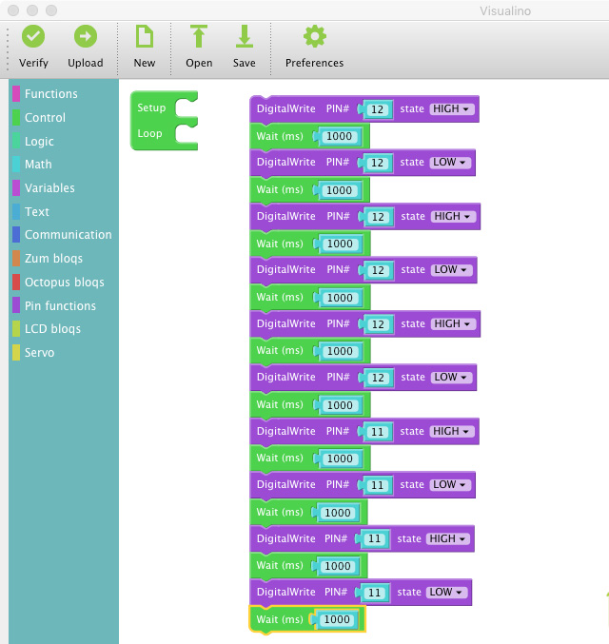Open the Pin functions category

60,306
